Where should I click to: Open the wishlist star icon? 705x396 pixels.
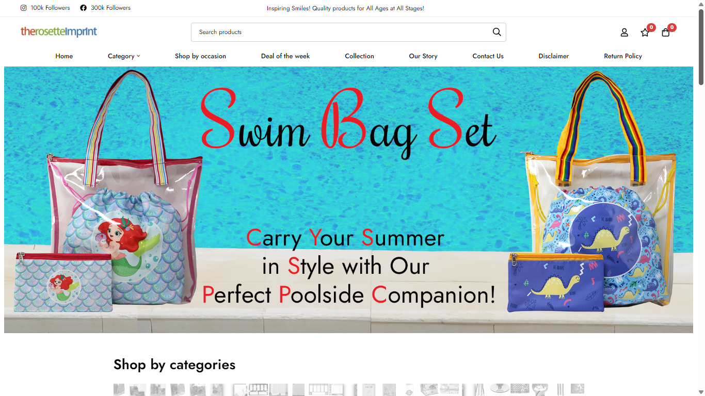645,32
